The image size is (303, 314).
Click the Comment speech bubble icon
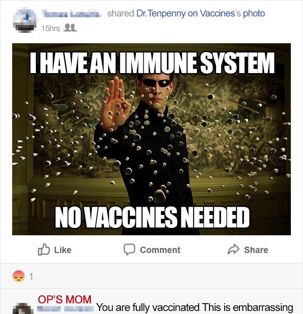pos(129,249)
